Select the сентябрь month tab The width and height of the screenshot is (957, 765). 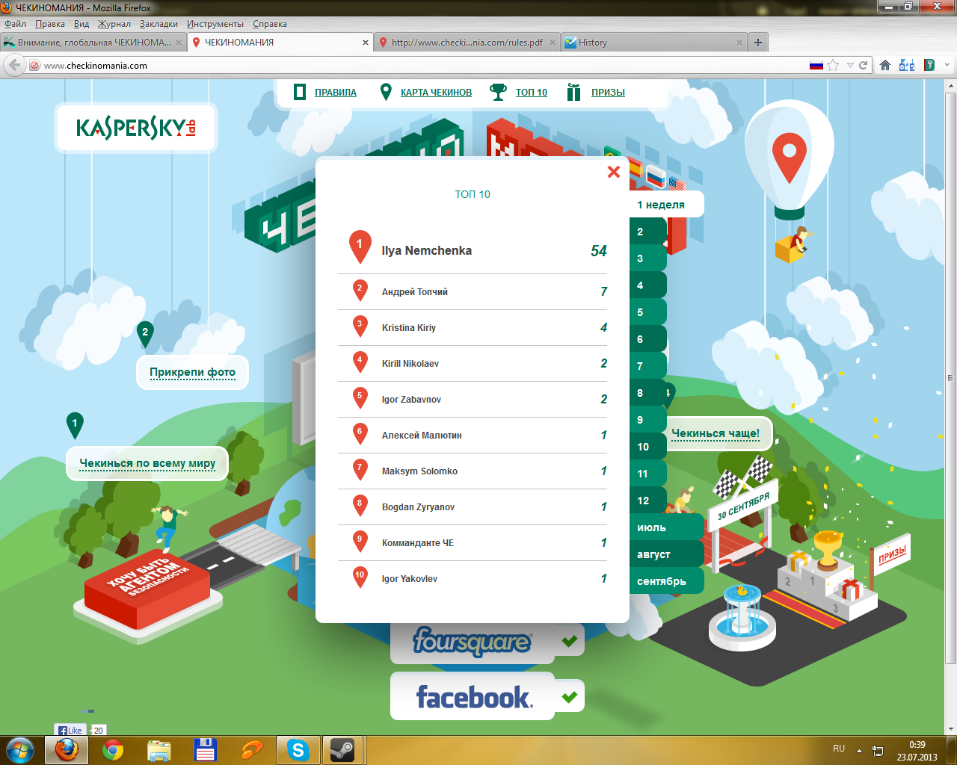(x=666, y=581)
